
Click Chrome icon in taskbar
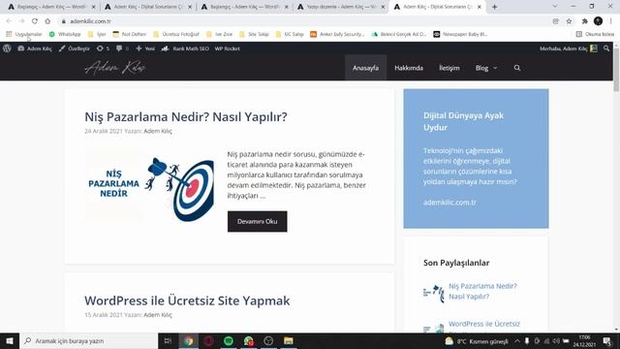[x=189, y=340]
